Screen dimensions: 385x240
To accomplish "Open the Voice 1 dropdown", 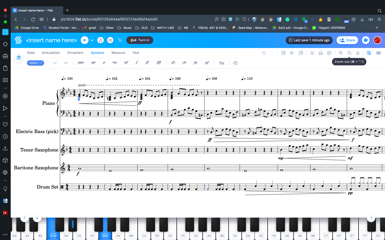I will [35, 63].
